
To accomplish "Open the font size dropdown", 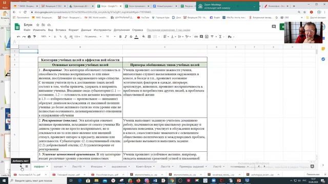I will [111, 37].
